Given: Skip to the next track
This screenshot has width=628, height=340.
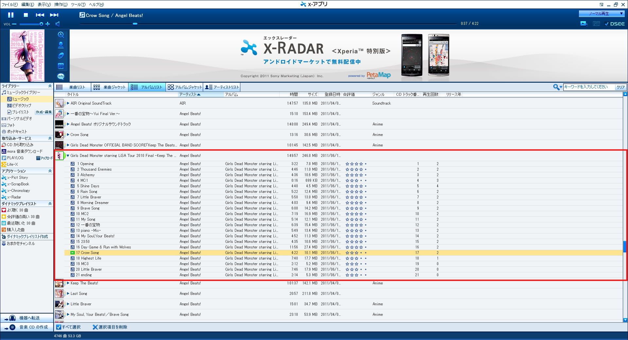Looking at the screenshot, I should tap(54, 15).
